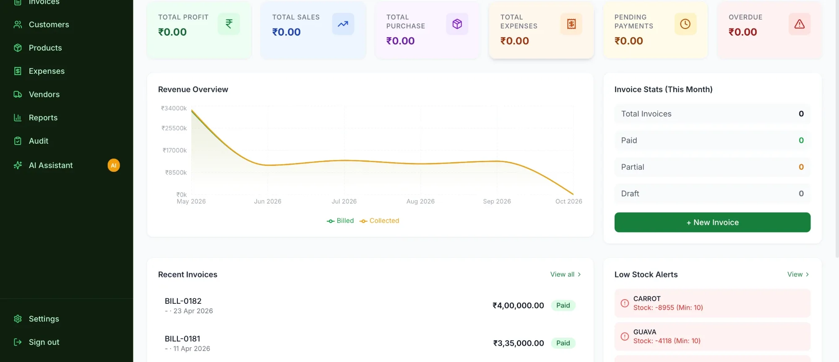Image resolution: width=839 pixels, height=362 pixels.
Task: Click the AI Assistant sparkle icon
Action: 18,165
